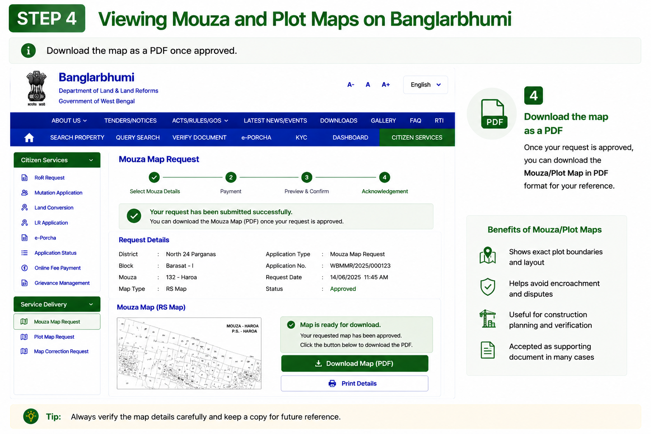
Task: Click step 3 Preview & Confirm circle
Action: (307, 177)
